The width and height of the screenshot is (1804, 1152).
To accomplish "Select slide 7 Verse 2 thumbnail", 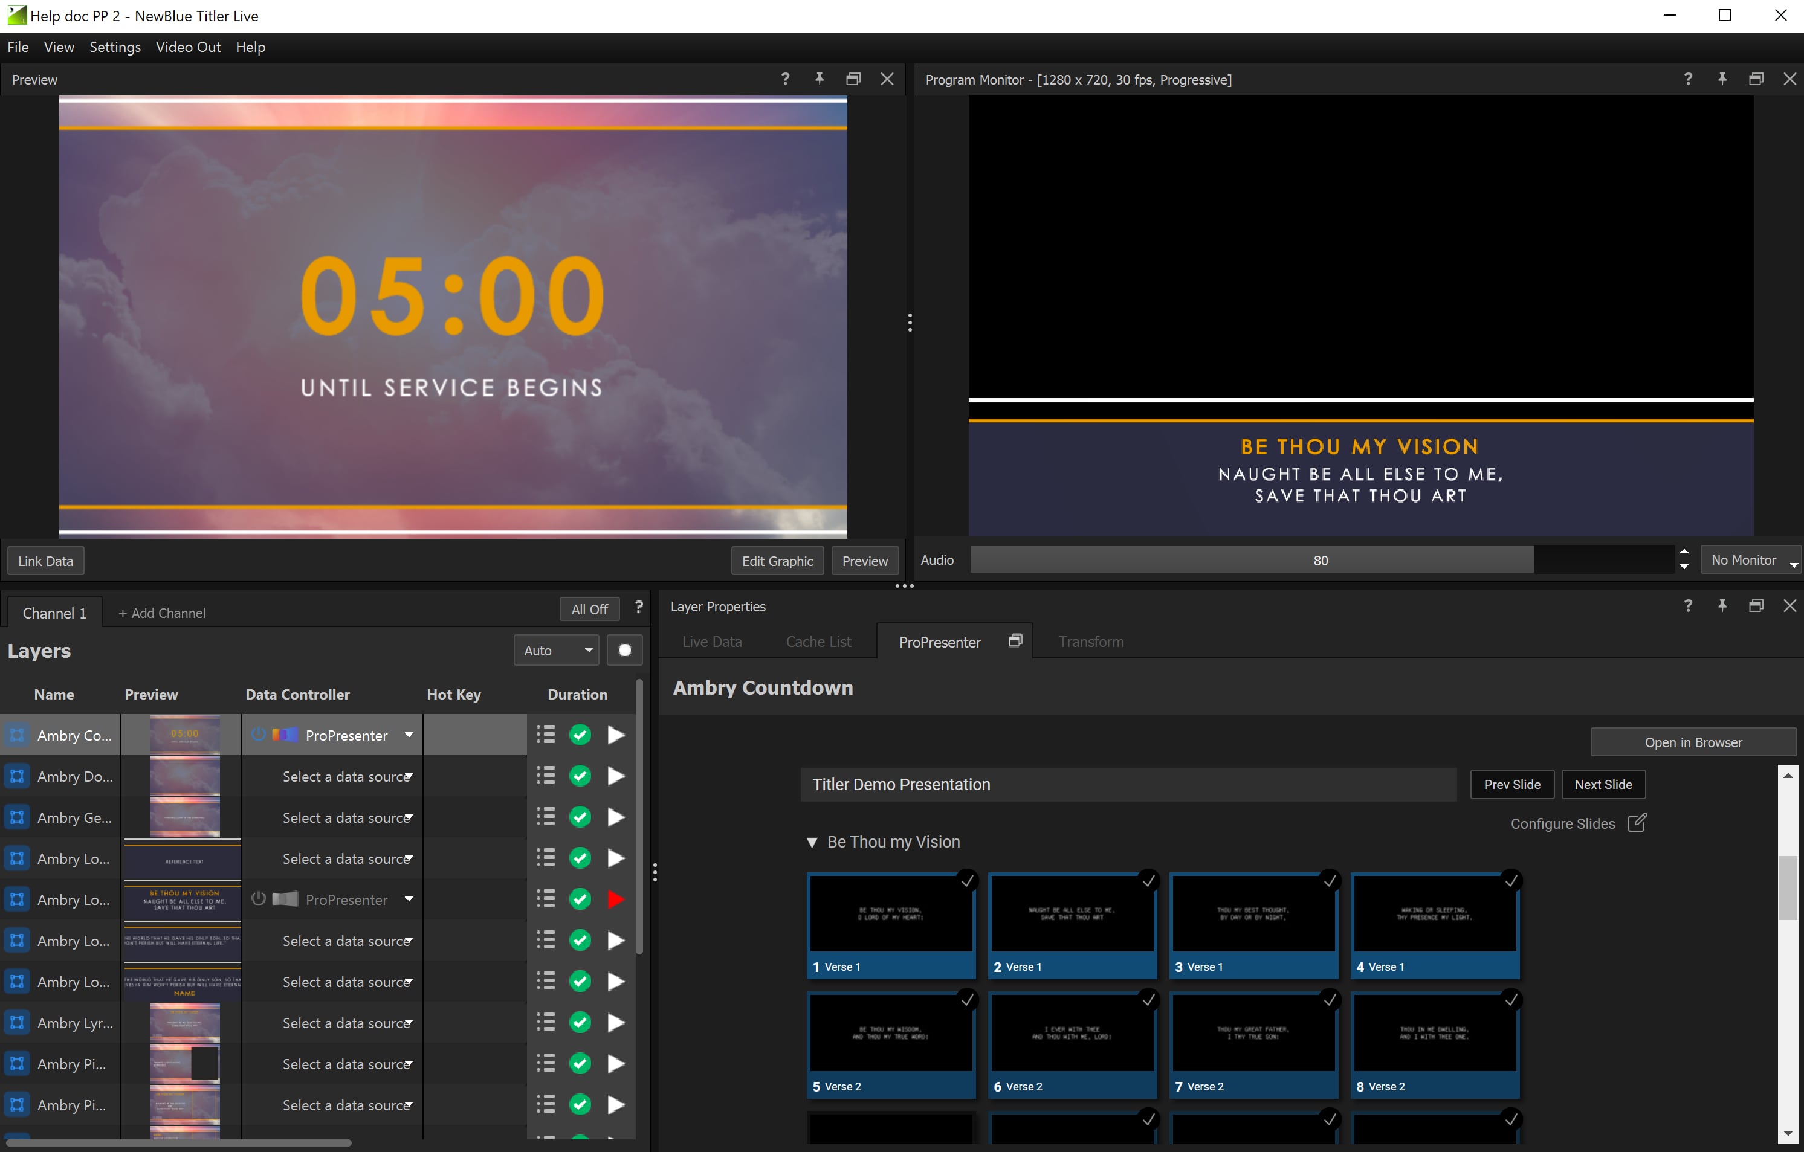I will click(x=1253, y=1045).
